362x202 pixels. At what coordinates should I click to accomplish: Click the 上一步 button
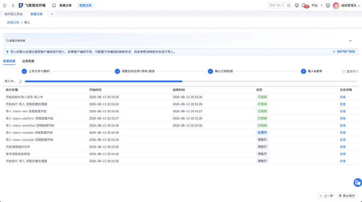[326, 196]
